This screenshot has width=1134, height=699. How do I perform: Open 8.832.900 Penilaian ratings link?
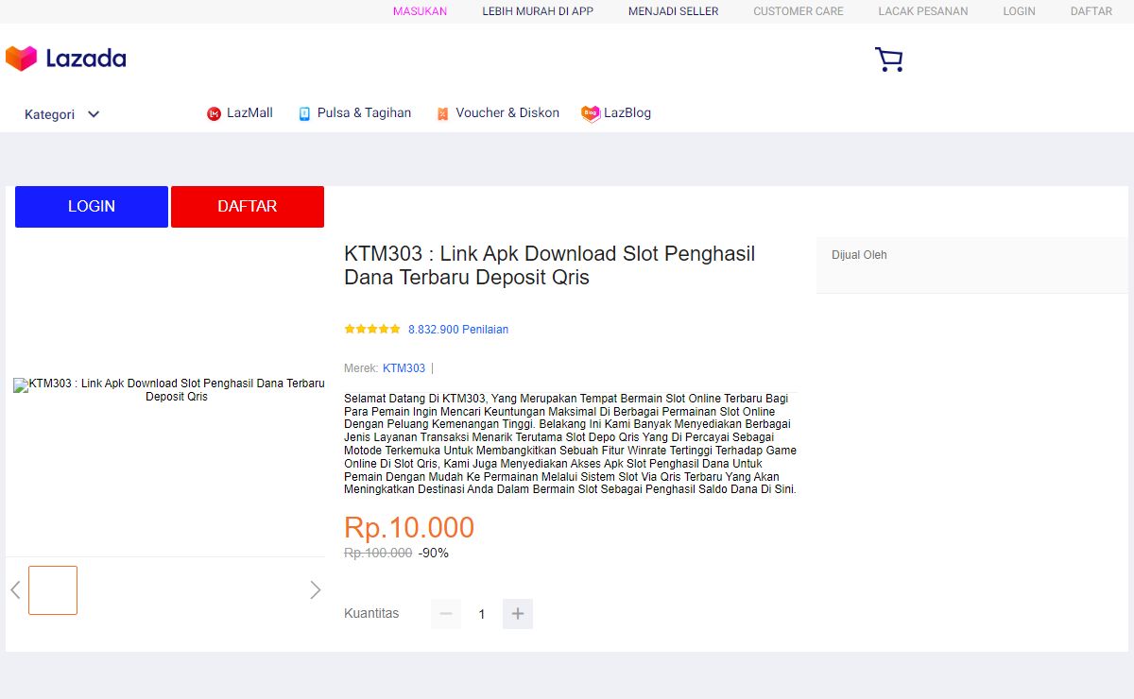click(458, 330)
